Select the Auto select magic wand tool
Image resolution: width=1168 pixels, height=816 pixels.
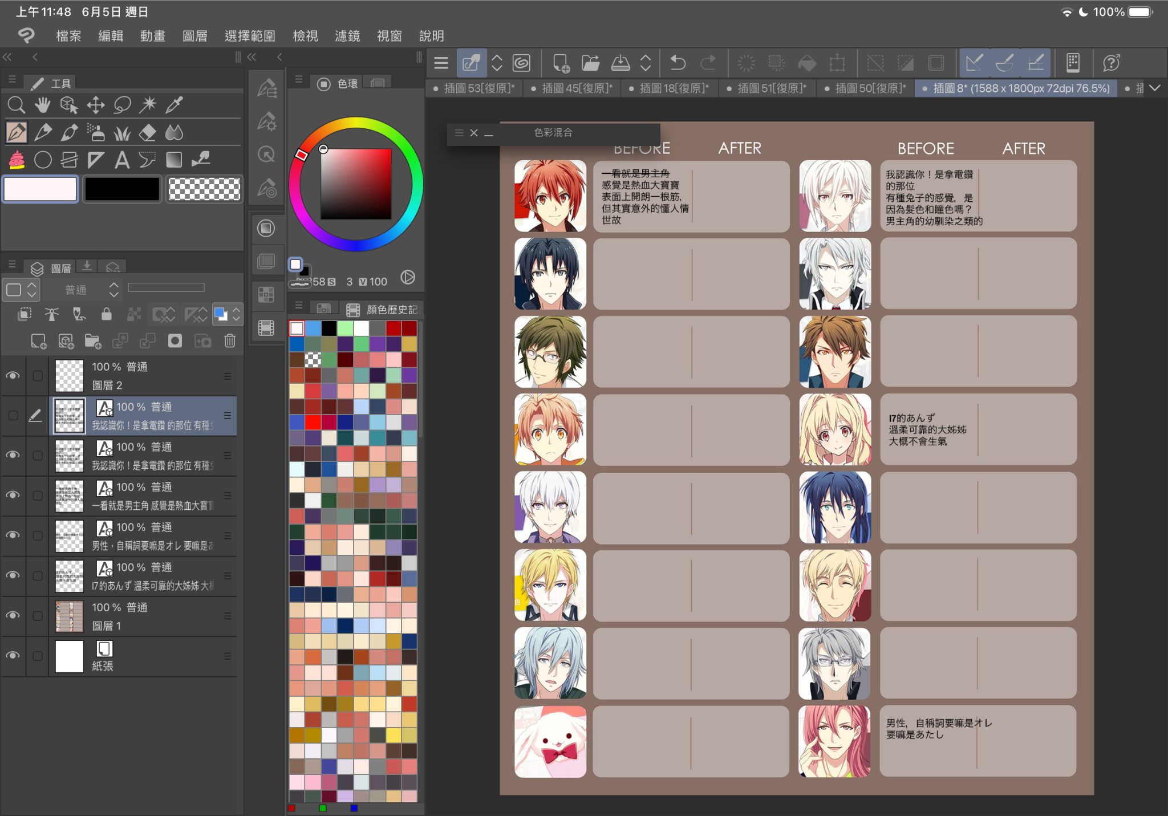[x=148, y=104]
